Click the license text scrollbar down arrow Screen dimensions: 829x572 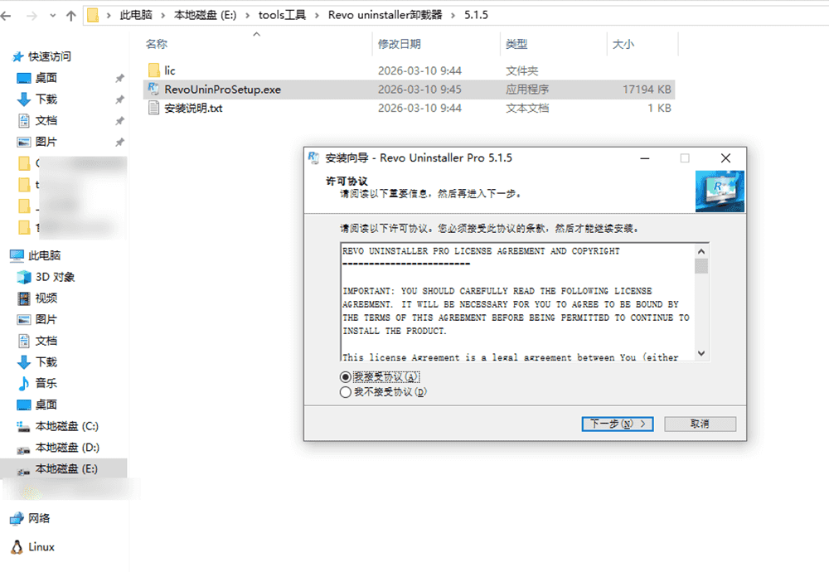701,353
